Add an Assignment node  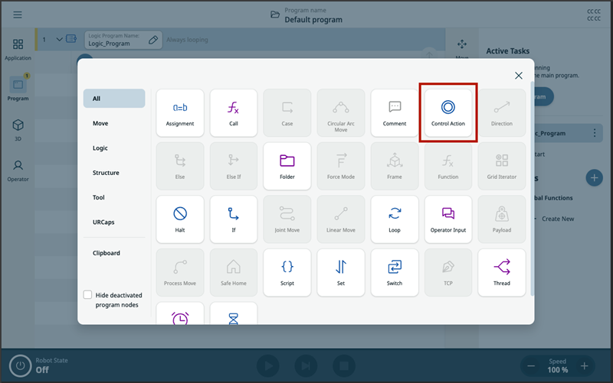pos(180,112)
